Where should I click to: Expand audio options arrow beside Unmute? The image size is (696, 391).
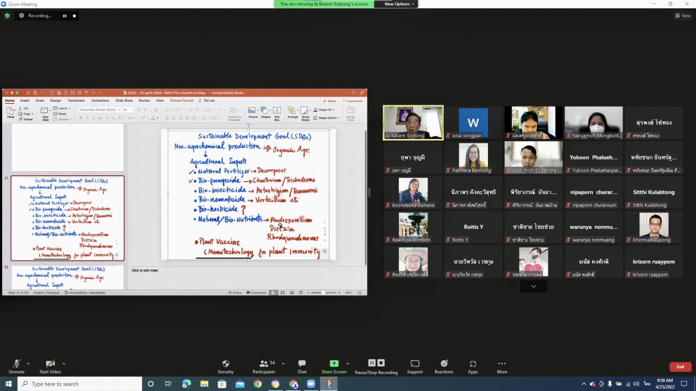(29, 362)
